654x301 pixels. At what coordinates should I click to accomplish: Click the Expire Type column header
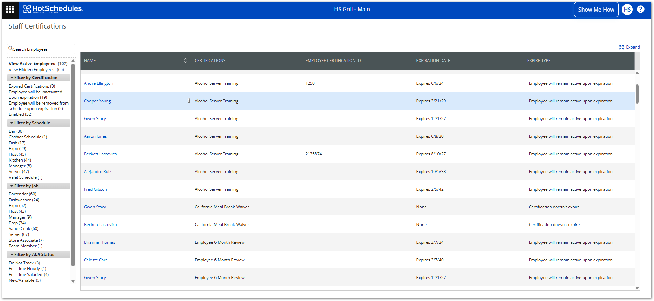click(x=579, y=61)
